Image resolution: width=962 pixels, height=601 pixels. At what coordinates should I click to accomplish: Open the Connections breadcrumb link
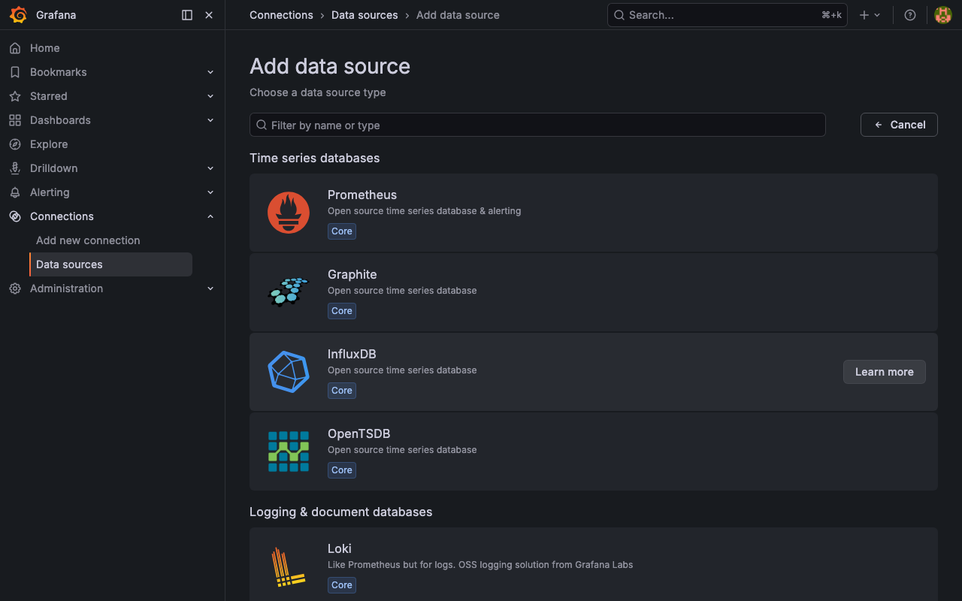pyautogui.click(x=281, y=15)
